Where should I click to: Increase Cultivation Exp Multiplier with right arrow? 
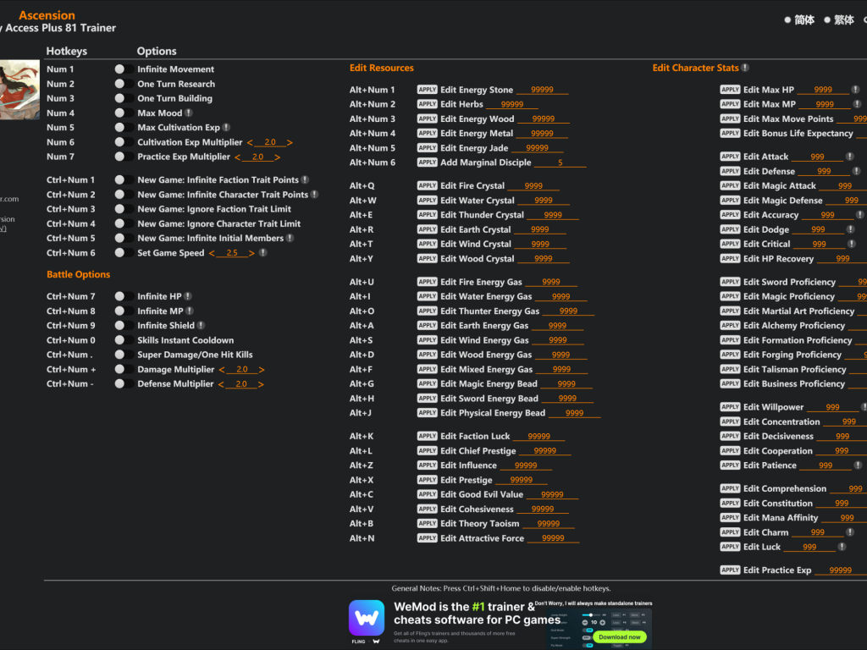(x=290, y=143)
